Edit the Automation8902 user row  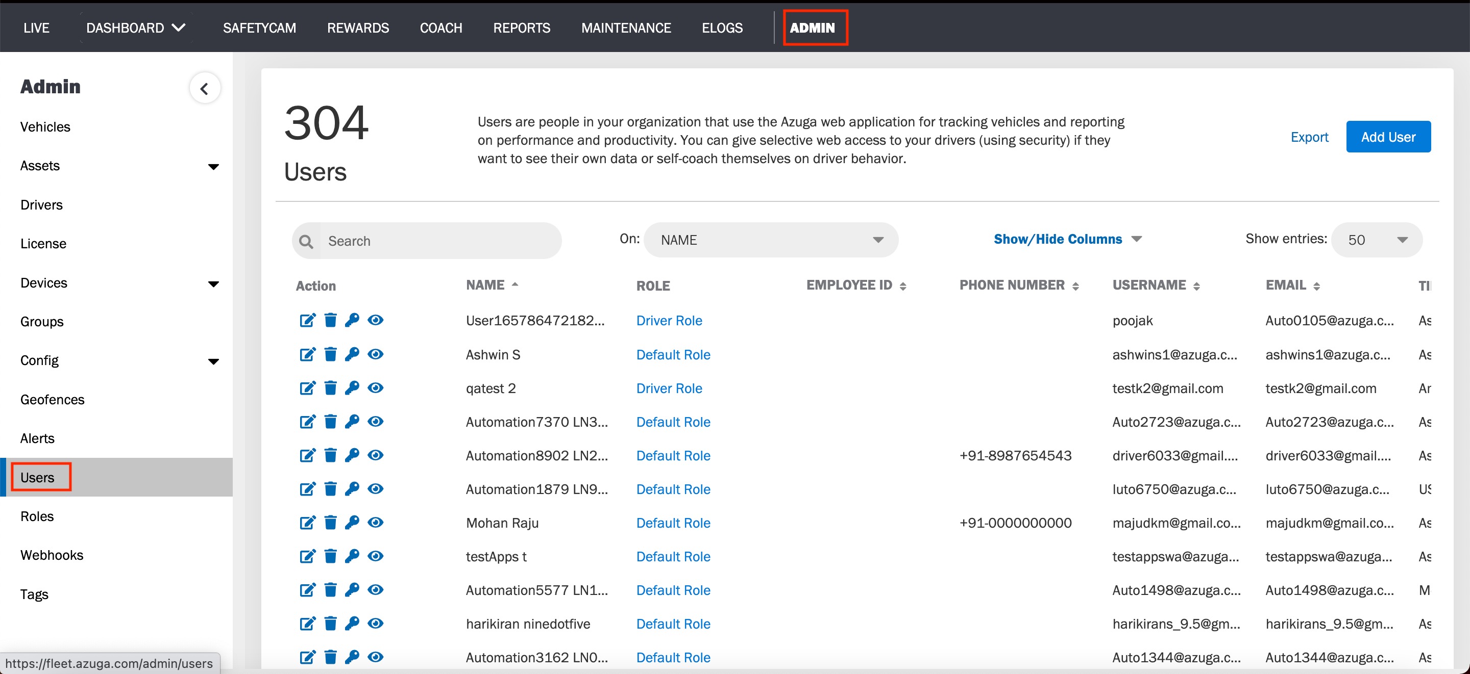(x=308, y=455)
